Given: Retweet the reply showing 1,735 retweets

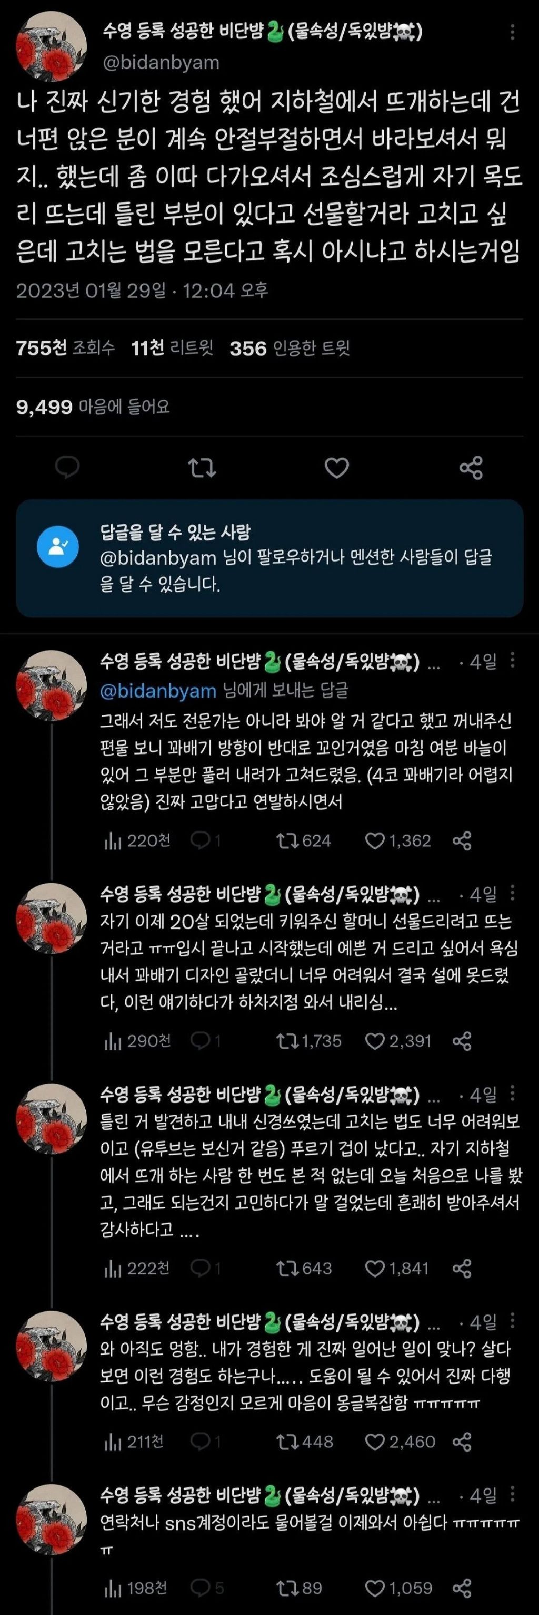Looking at the screenshot, I should point(310,1041).
